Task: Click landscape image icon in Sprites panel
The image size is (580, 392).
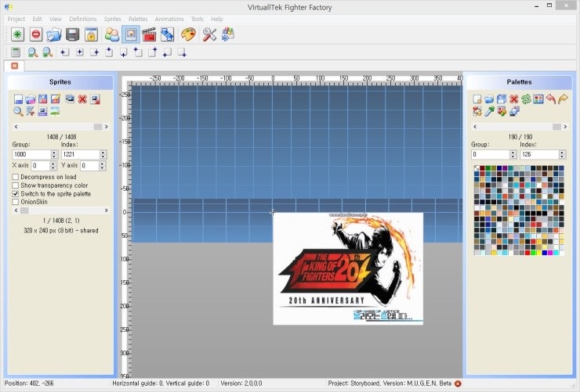Action: (56, 111)
